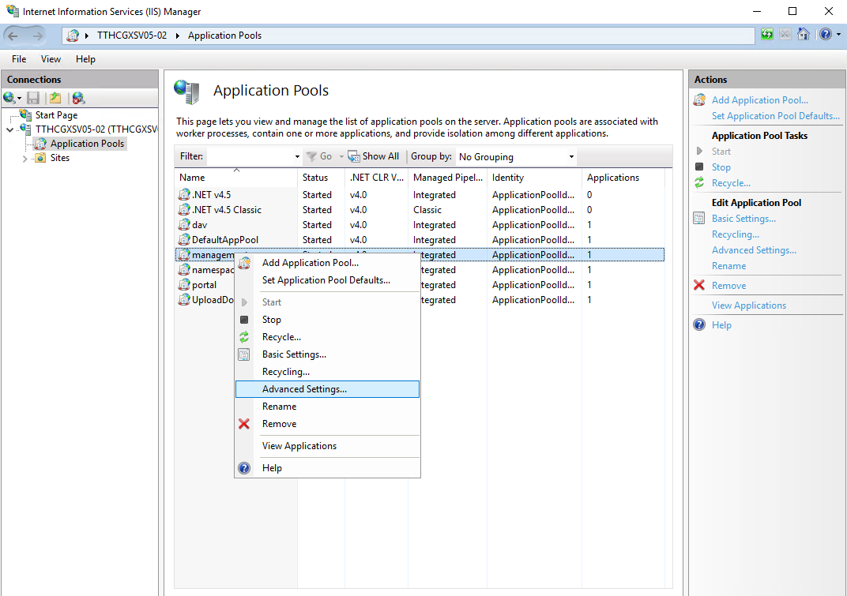
Task: Sort by the Identity column header
Action: (534, 178)
